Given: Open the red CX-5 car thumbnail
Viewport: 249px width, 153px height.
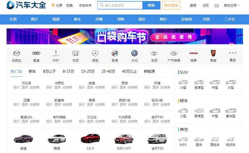Looking at the screenshot, I should pos(90,139).
